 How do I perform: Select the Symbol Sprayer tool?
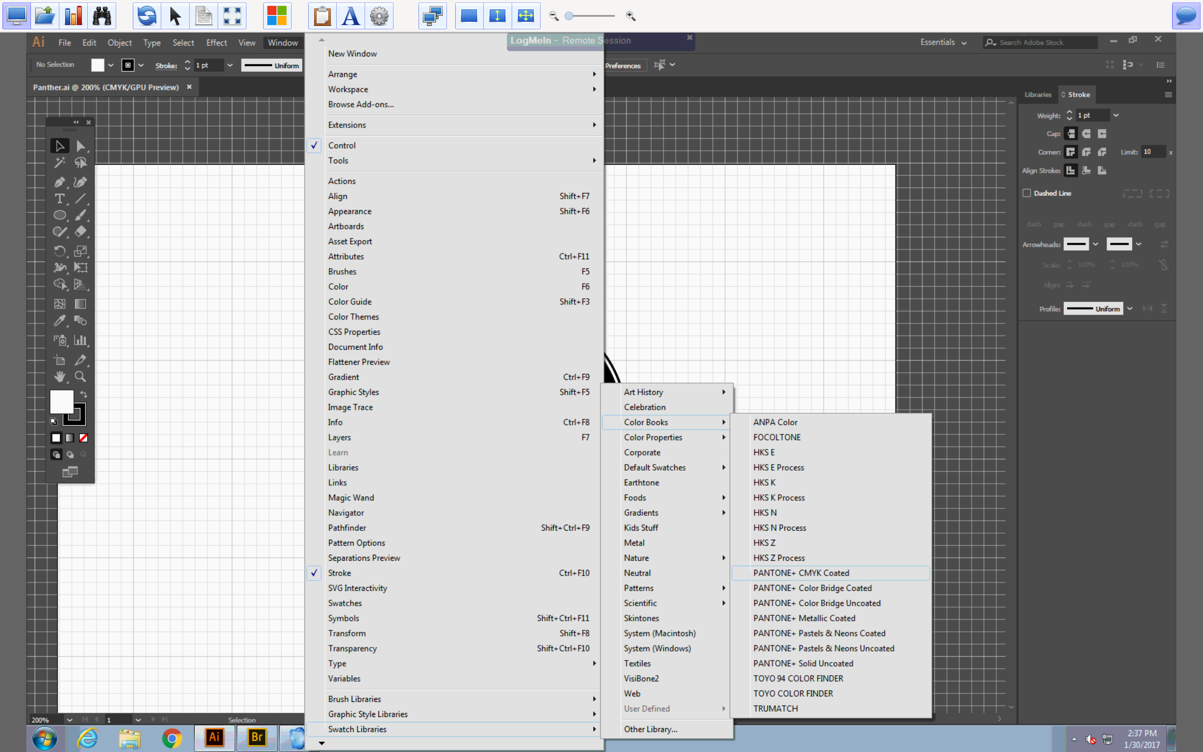pos(60,340)
